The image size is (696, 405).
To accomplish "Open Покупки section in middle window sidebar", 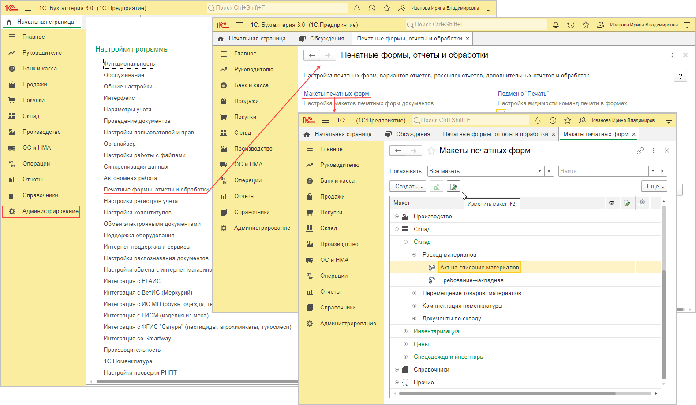I will pyautogui.click(x=245, y=117).
